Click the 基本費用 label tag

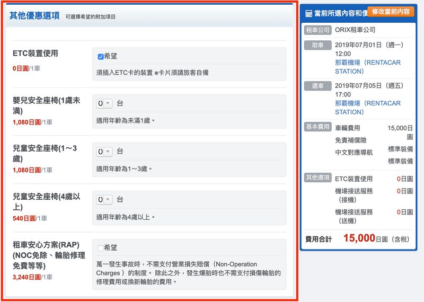tap(317, 127)
